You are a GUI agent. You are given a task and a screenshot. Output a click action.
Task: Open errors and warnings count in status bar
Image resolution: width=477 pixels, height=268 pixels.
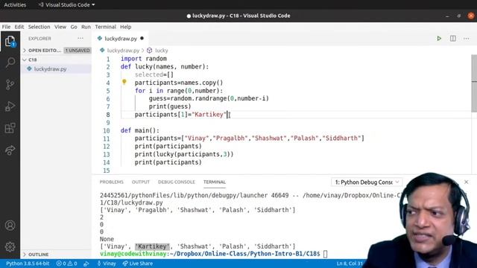coord(66,264)
